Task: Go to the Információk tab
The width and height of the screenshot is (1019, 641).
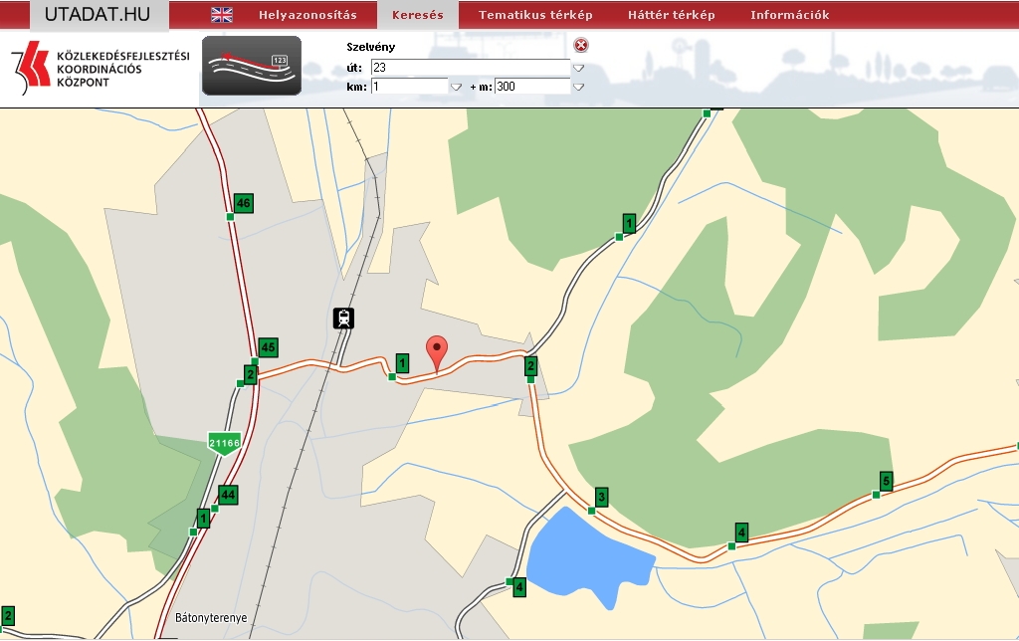Action: coord(789,15)
